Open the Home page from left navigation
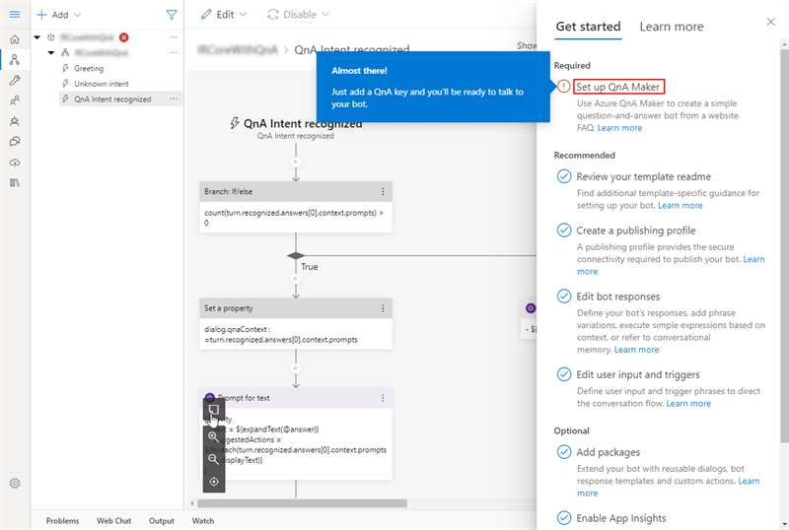Image resolution: width=789 pixels, height=530 pixels. point(14,39)
